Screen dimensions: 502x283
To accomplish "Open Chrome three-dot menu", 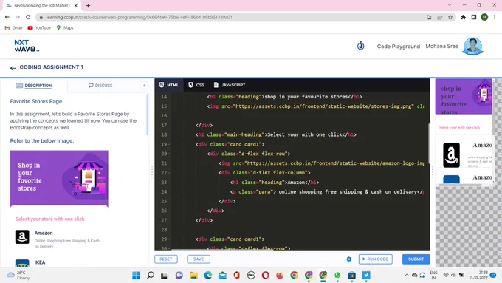I will tap(495, 17).
